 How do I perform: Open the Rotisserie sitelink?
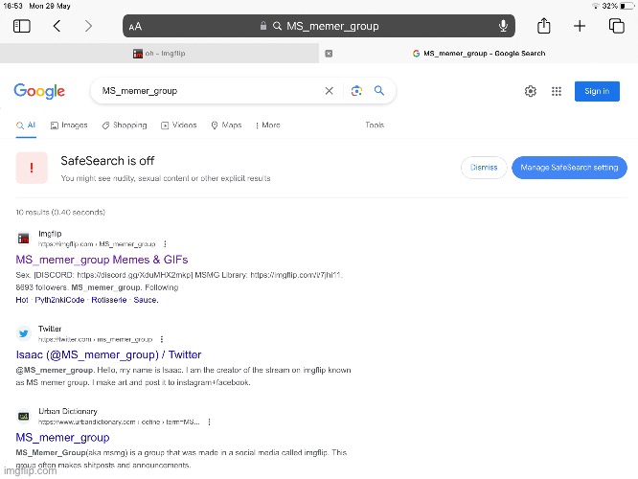point(109,300)
